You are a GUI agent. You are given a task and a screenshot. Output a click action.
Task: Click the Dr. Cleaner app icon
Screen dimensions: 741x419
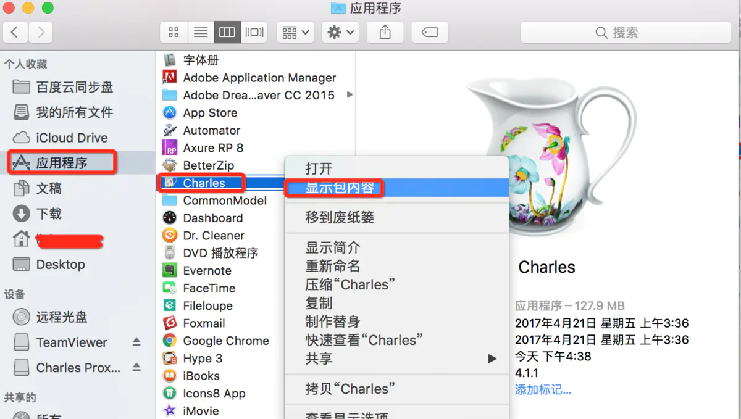tap(169, 236)
